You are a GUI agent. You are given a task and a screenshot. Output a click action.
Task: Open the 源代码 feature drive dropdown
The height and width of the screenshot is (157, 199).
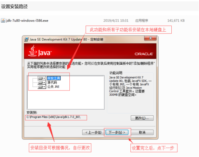[42, 83]
